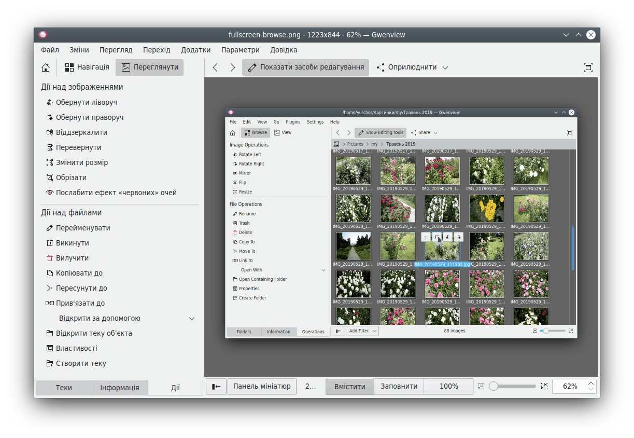Click Віддзеркалити mirror action
The height and width of the screenshot is (438, 634).
pyautogui.click(x=81, y=132)
